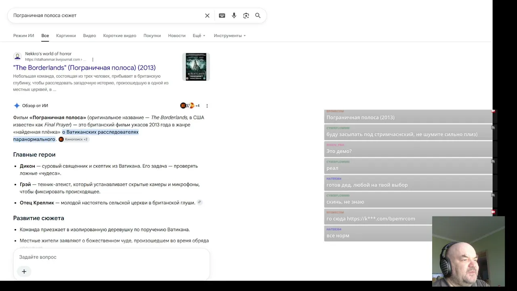The width and height of the screenshot is (517, 291).
Task: Click the Обзор от ИИ label
Action: 35,106
